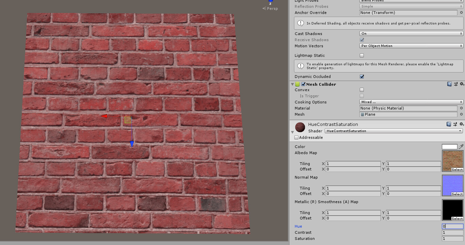Click the object picker beside the Mesh field
Screen dimensions: 465x245
click(x=462, y=114)
